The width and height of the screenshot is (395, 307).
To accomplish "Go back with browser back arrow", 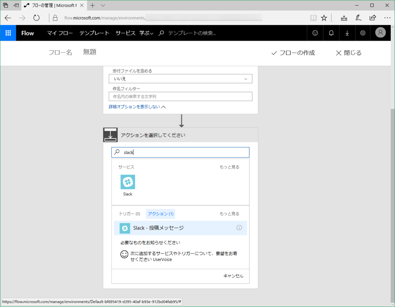I will [x=8, y=18].
